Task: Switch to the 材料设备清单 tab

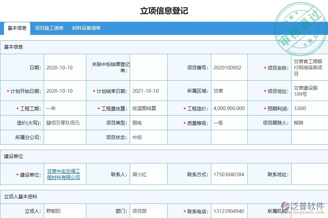Action: pyautogui.click(x=86, y=28)
